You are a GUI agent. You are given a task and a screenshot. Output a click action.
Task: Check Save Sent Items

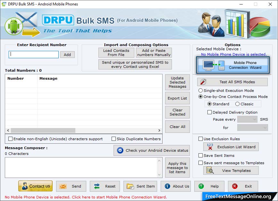(200, 155)
